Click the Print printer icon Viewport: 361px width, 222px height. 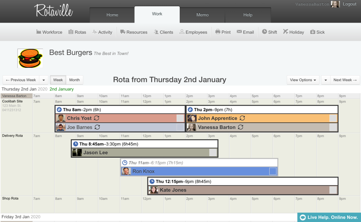click(218, 32)
